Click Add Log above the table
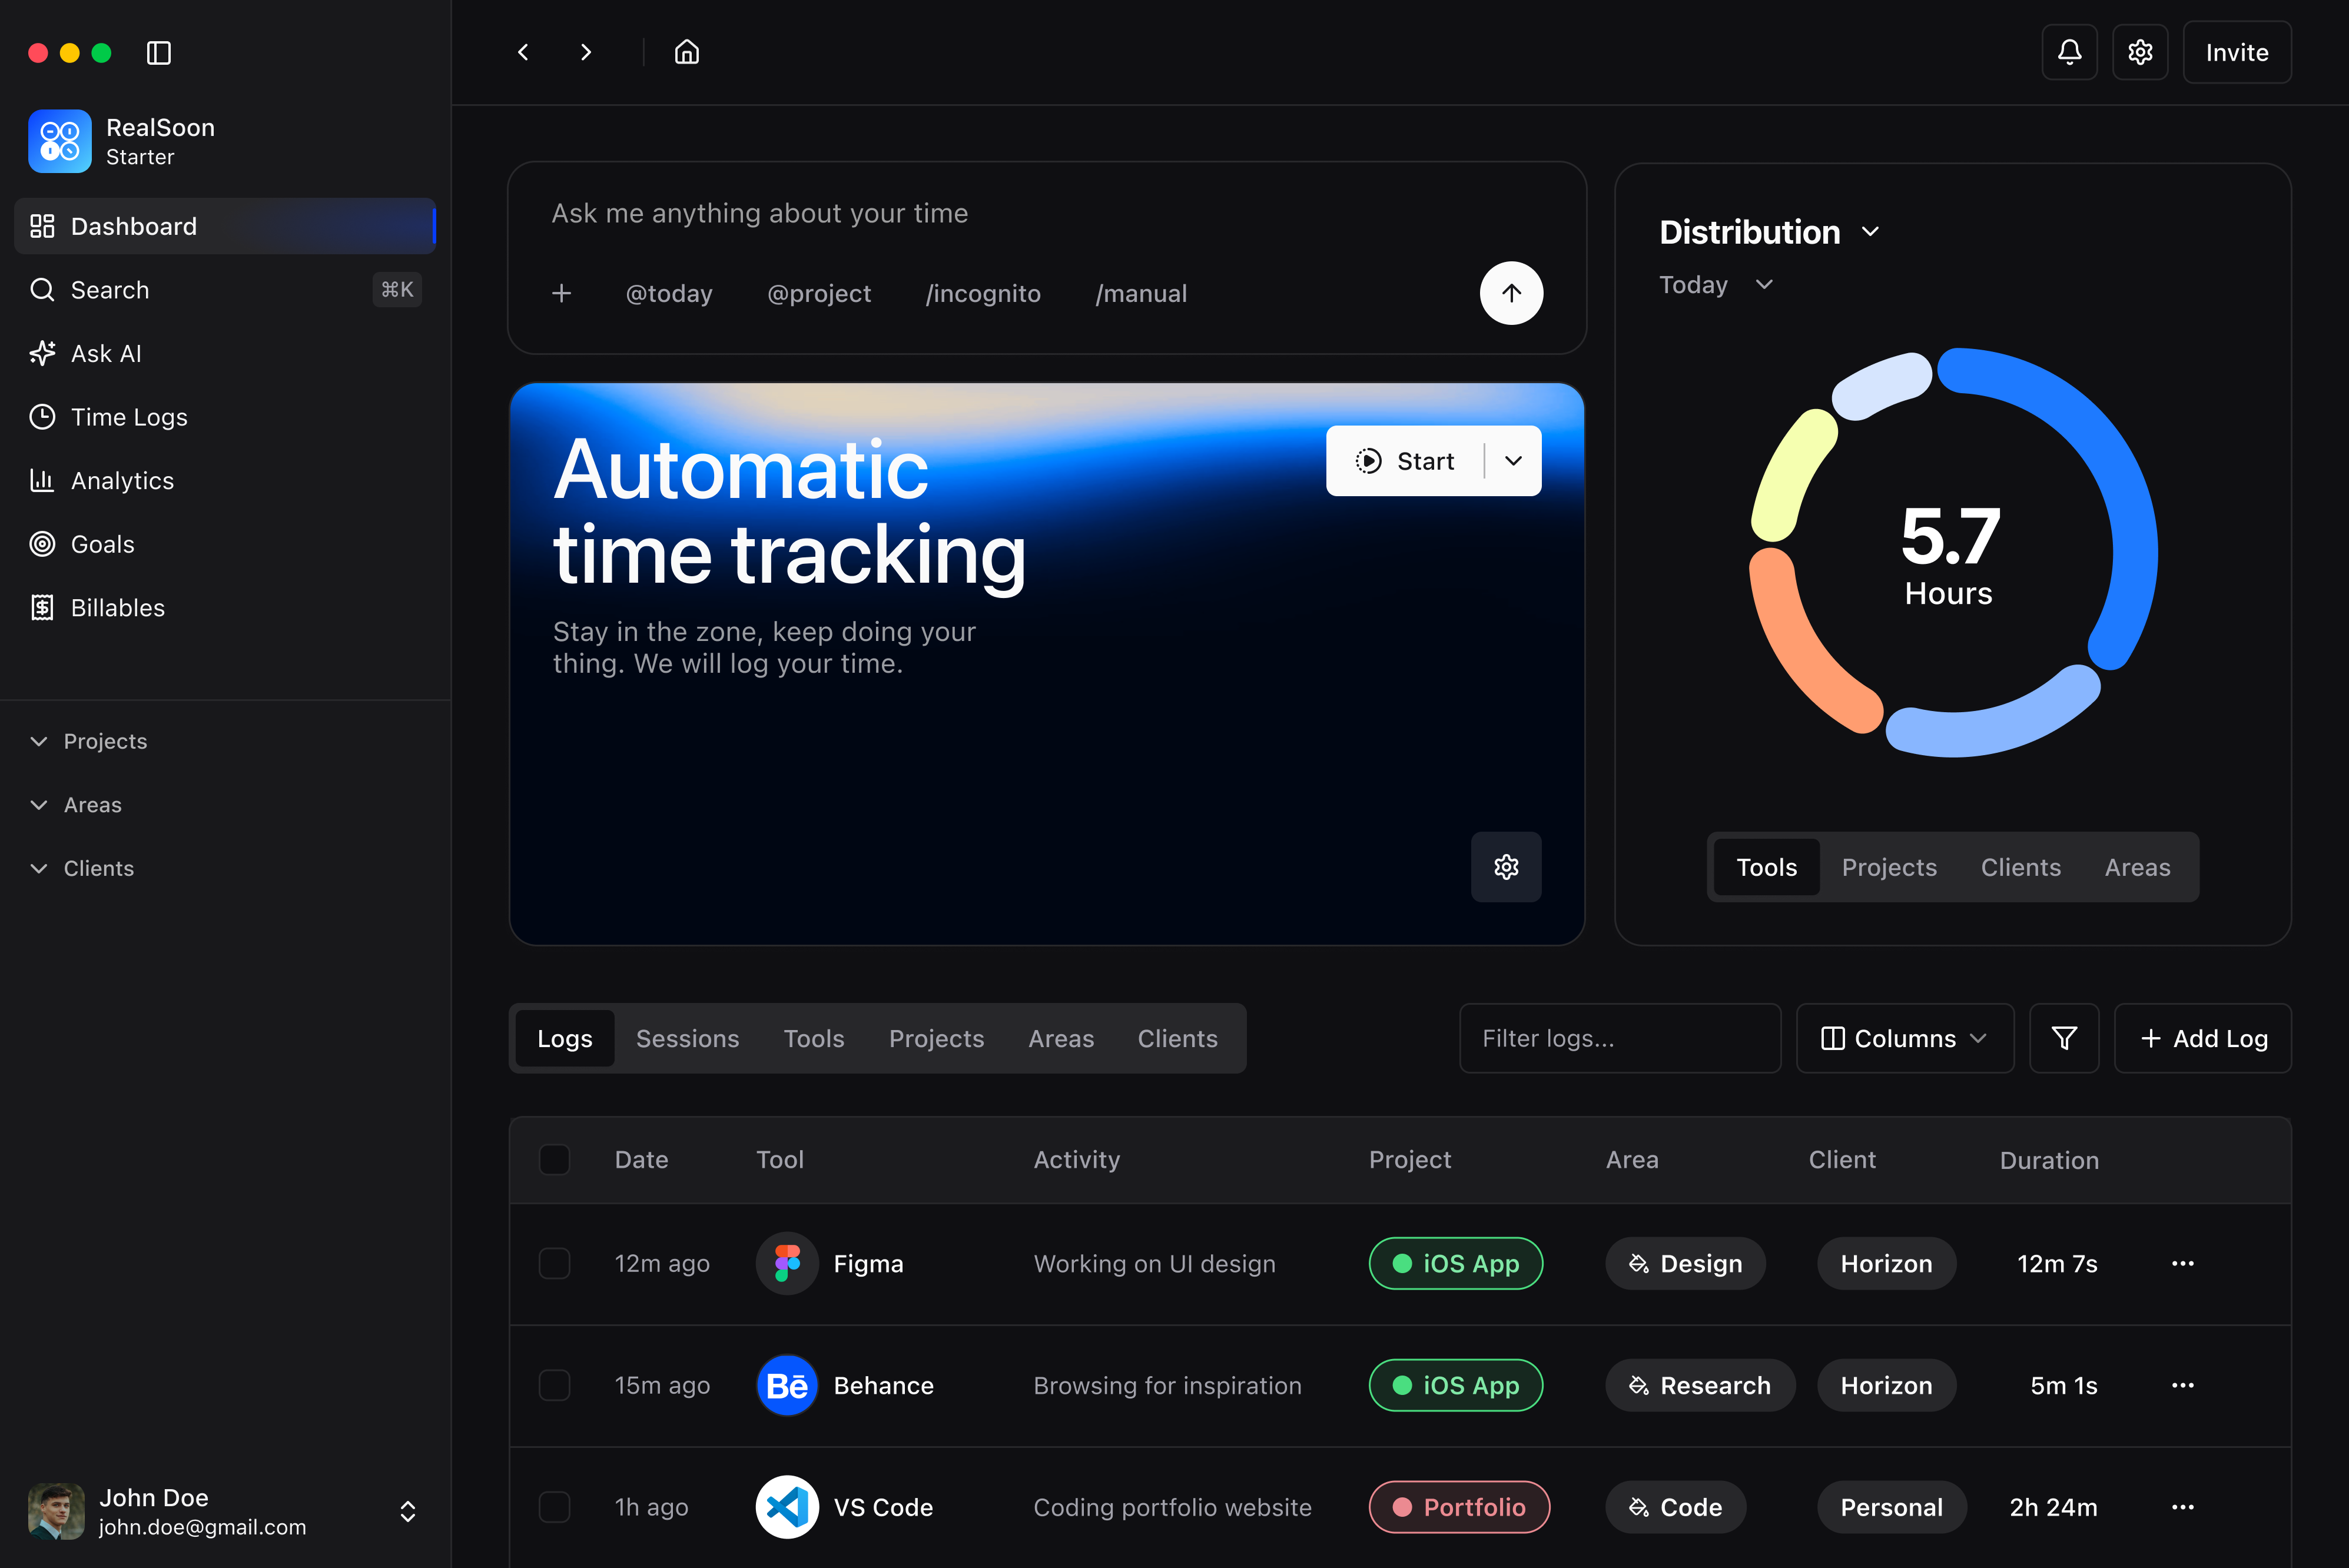 coord(2202,1038)
